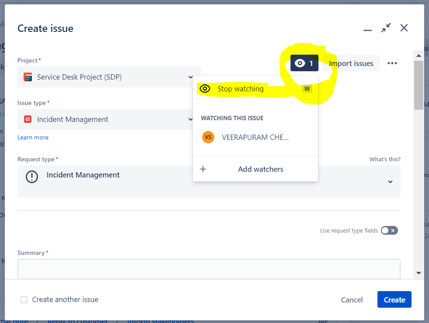Click the exclamation circle request type icon
The width and height of the screenshot is (429, 323).
coord(32,177)
